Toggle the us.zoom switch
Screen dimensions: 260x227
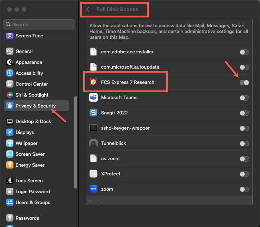tap(244, 159)
